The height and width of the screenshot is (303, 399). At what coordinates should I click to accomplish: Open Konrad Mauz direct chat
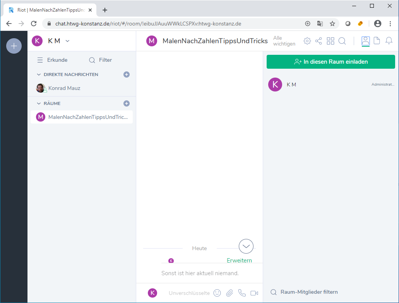coord(82,88)
